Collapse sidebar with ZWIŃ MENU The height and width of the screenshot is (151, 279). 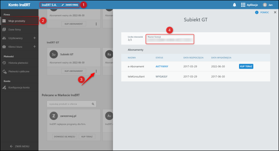pos(20,146)
